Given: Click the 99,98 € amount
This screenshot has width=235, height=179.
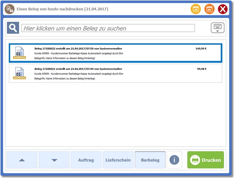Looking at the screenshot, I should pos(201,69).
